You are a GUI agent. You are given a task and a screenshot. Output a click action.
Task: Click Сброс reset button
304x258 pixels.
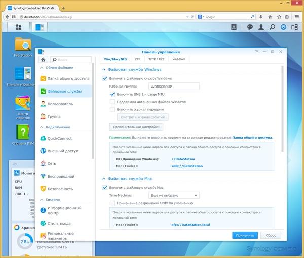[x=271, y=235]
